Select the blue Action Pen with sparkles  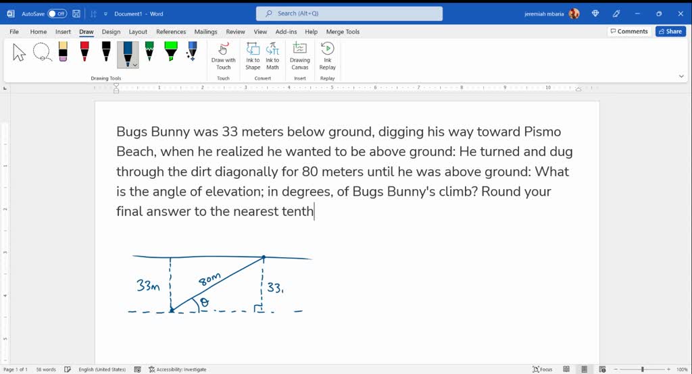(x=192, y=51)
